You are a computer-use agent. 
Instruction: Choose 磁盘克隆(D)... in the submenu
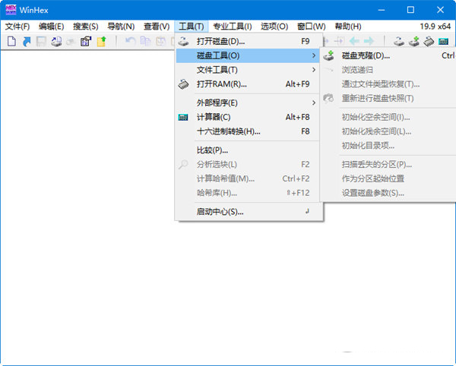pyautogui.click(x=366, y=55)
